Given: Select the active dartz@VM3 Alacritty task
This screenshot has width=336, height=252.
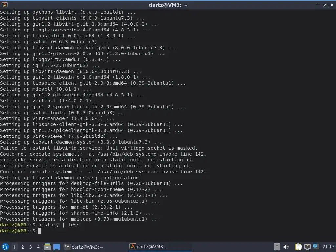Looking at the screenshot, I should tap(160, 247).
